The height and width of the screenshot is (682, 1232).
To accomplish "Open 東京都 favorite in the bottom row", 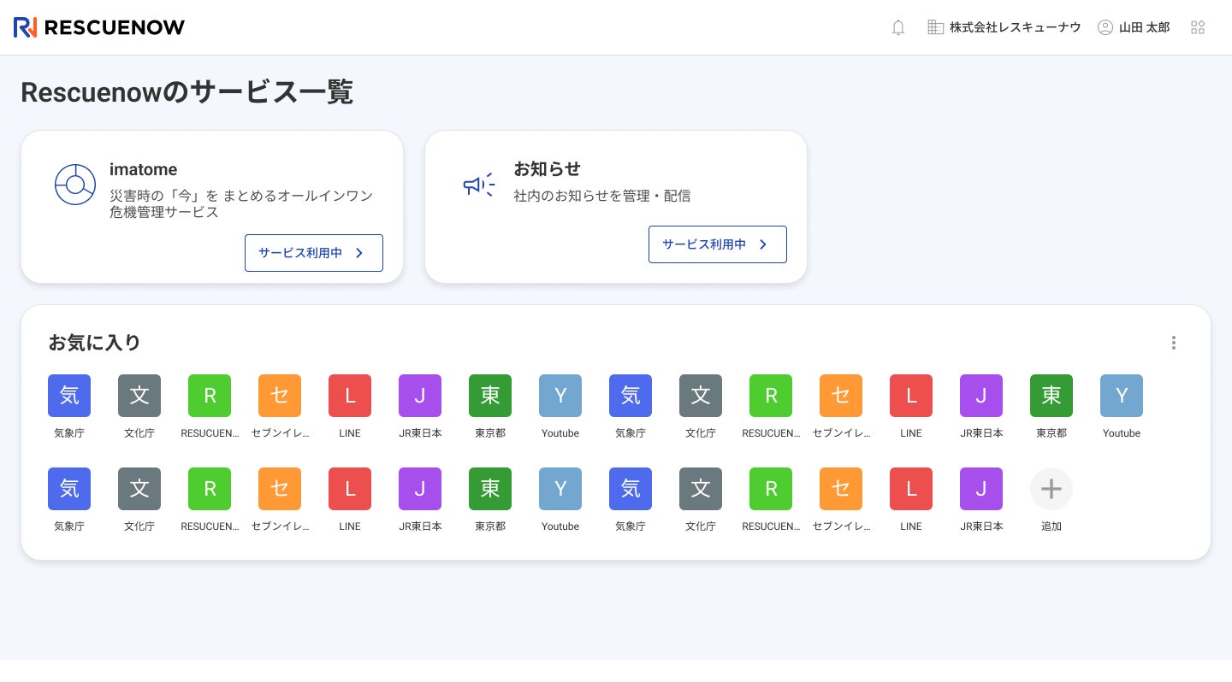I will point(490,489).
